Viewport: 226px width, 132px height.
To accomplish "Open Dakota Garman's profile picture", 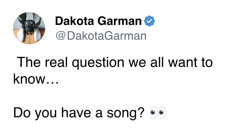I will (29, 28).
